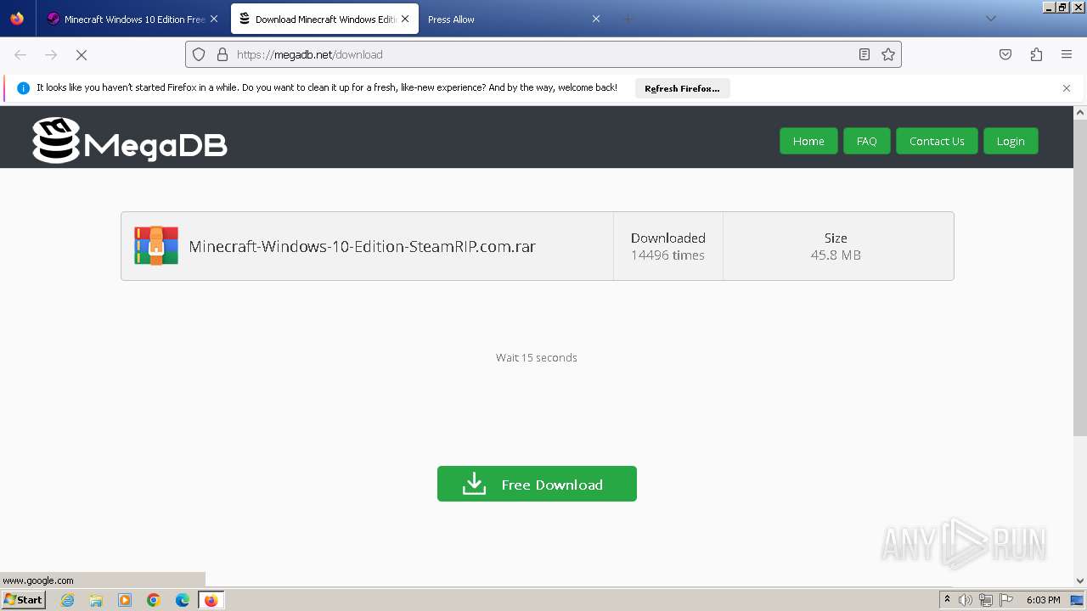View site security padlock info
The image size is (1087, 611).
coord(222,54)
